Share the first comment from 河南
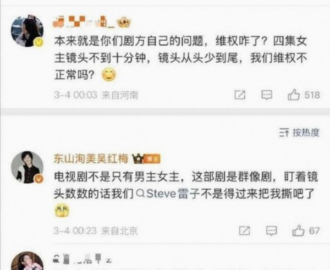The image size is (330, 270). [x=240, y=95]
